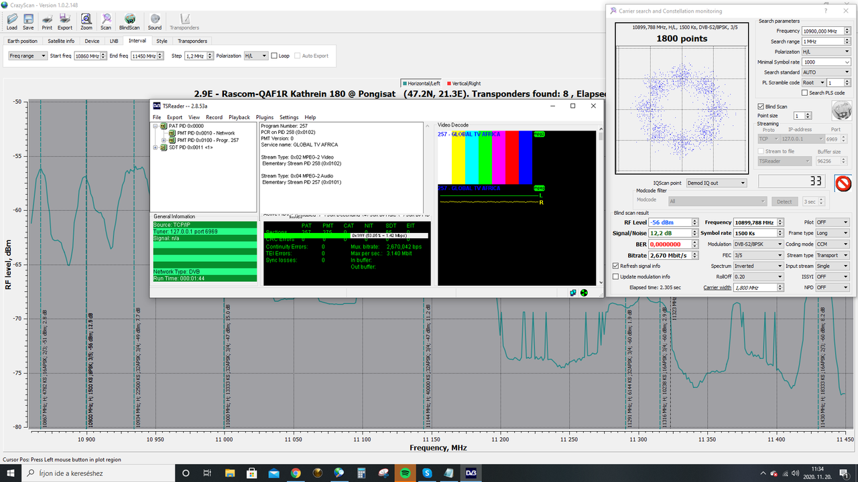858x482 pixels.
Task: Click the Export toolbar icon
Action: [x=65, y=21]
